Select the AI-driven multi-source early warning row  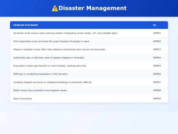tap(89, 33)
